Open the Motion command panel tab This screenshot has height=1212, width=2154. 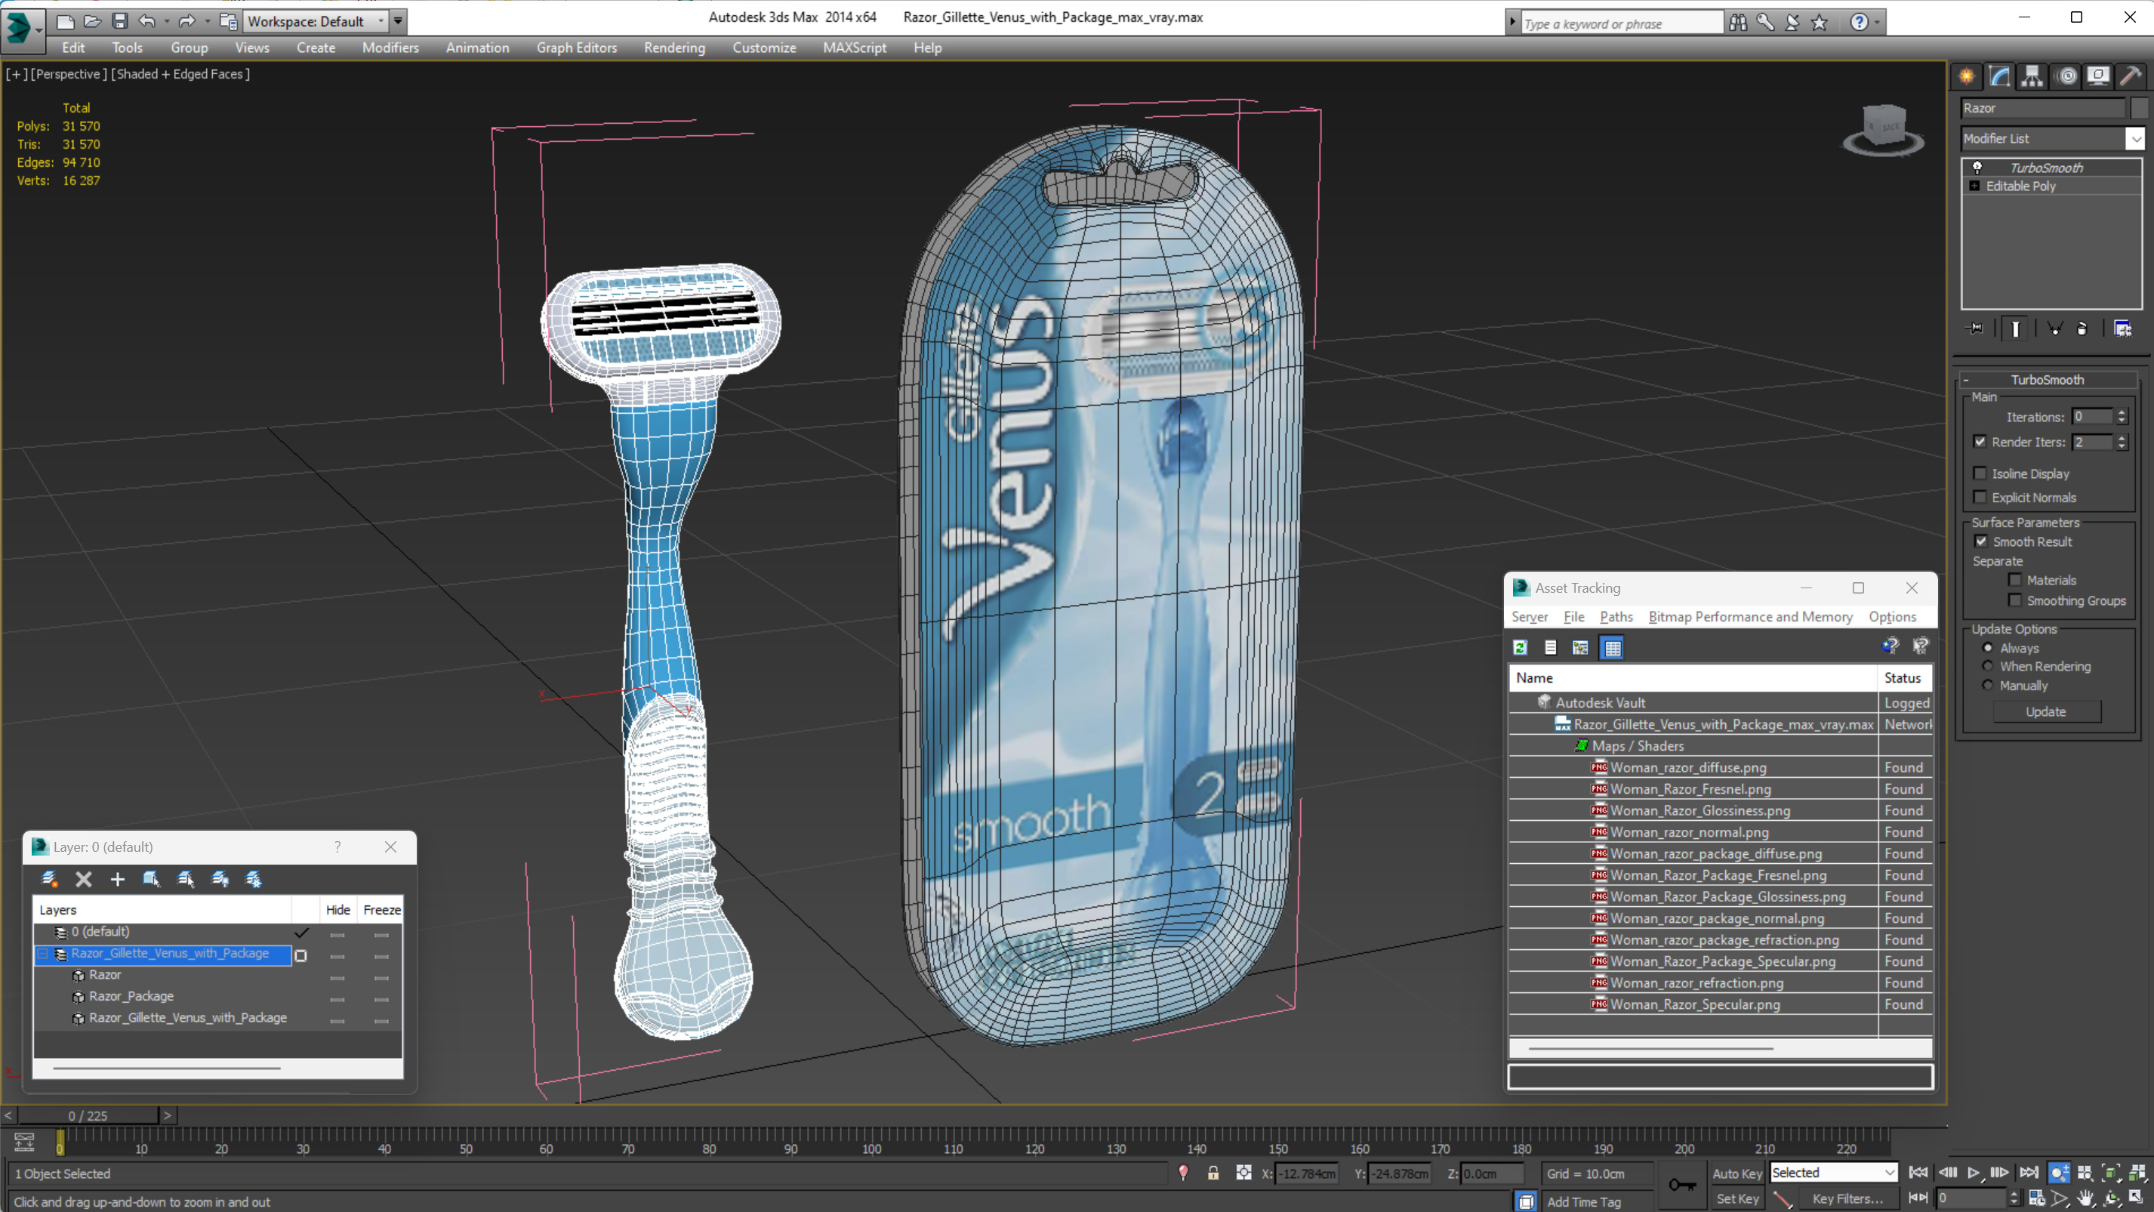pyautogui.click(x=2066, y=76)
